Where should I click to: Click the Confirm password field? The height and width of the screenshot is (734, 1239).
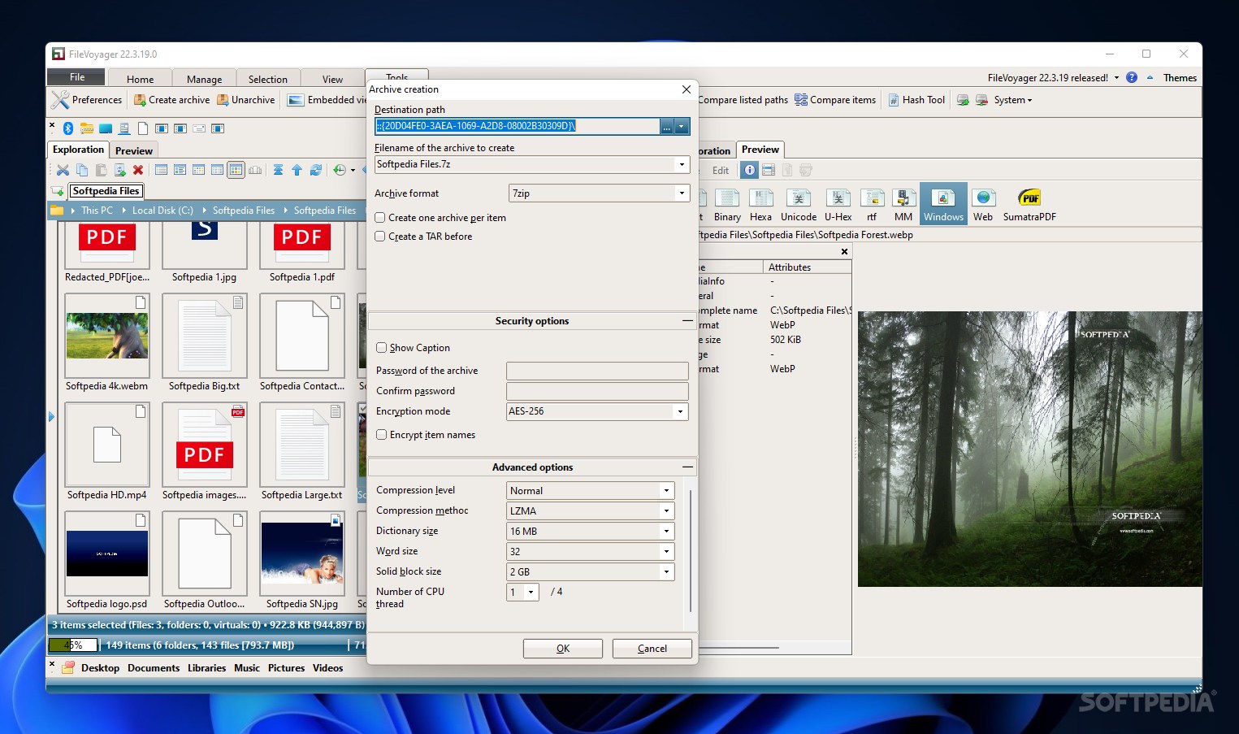tap(597, 391)
